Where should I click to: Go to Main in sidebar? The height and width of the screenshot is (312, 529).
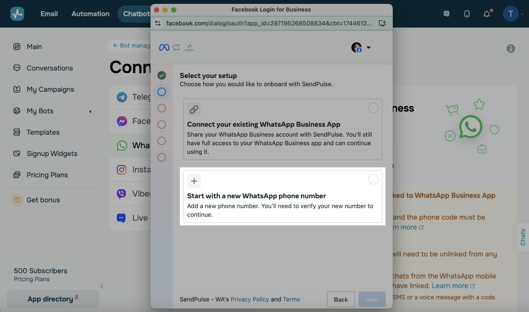coord(34,47)
